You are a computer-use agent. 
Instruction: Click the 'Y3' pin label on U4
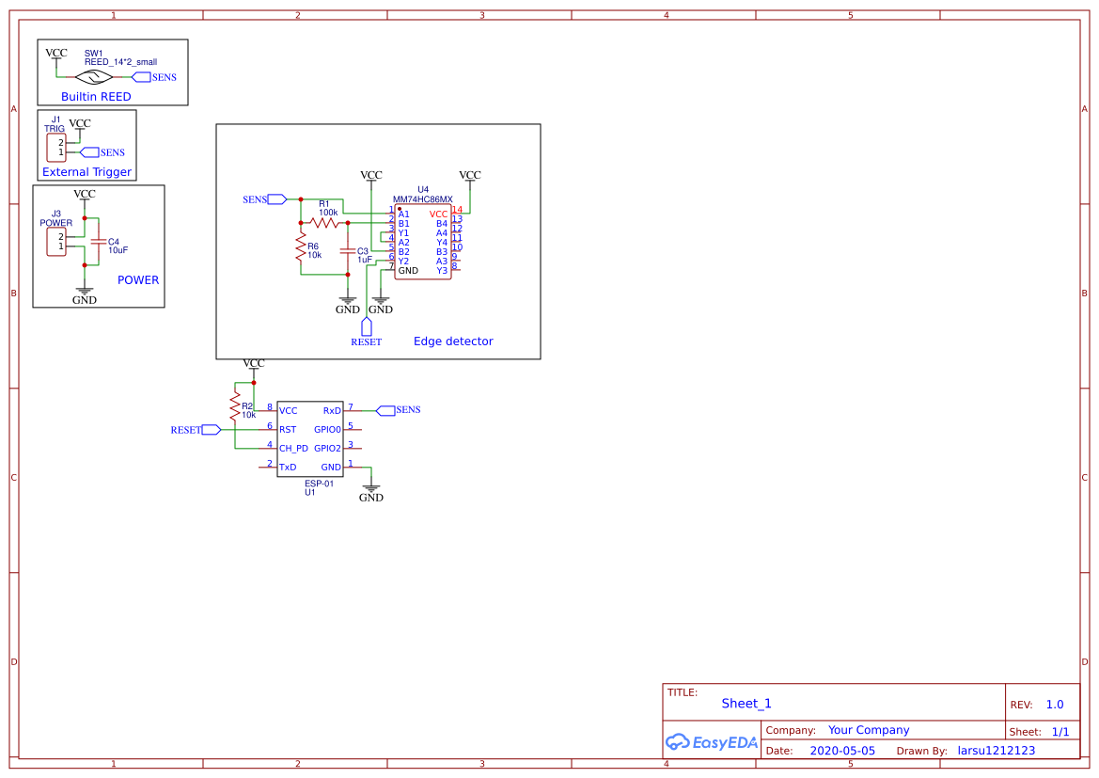442,271
